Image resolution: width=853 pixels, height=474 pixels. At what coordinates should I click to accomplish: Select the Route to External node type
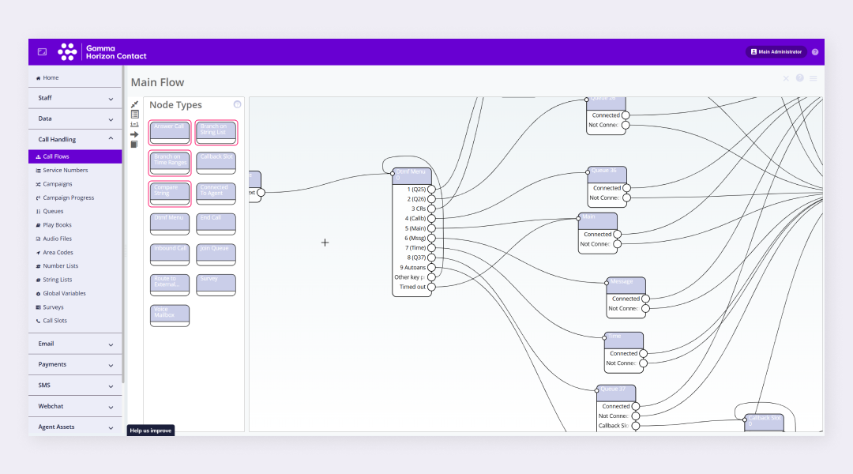coord(170,284)
